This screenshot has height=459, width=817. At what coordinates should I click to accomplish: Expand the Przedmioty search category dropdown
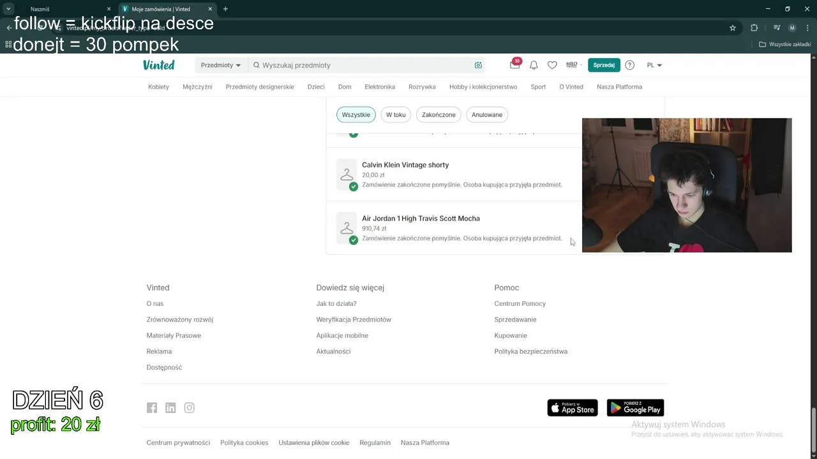point(220,65)
